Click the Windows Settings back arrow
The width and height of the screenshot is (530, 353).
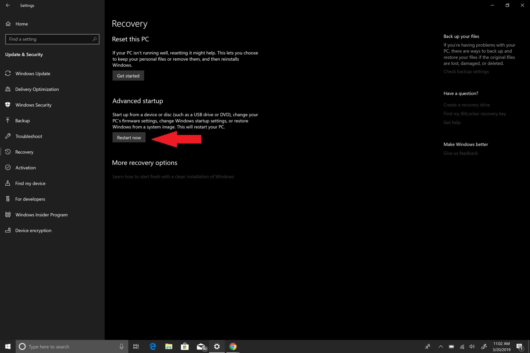(7, 5)
